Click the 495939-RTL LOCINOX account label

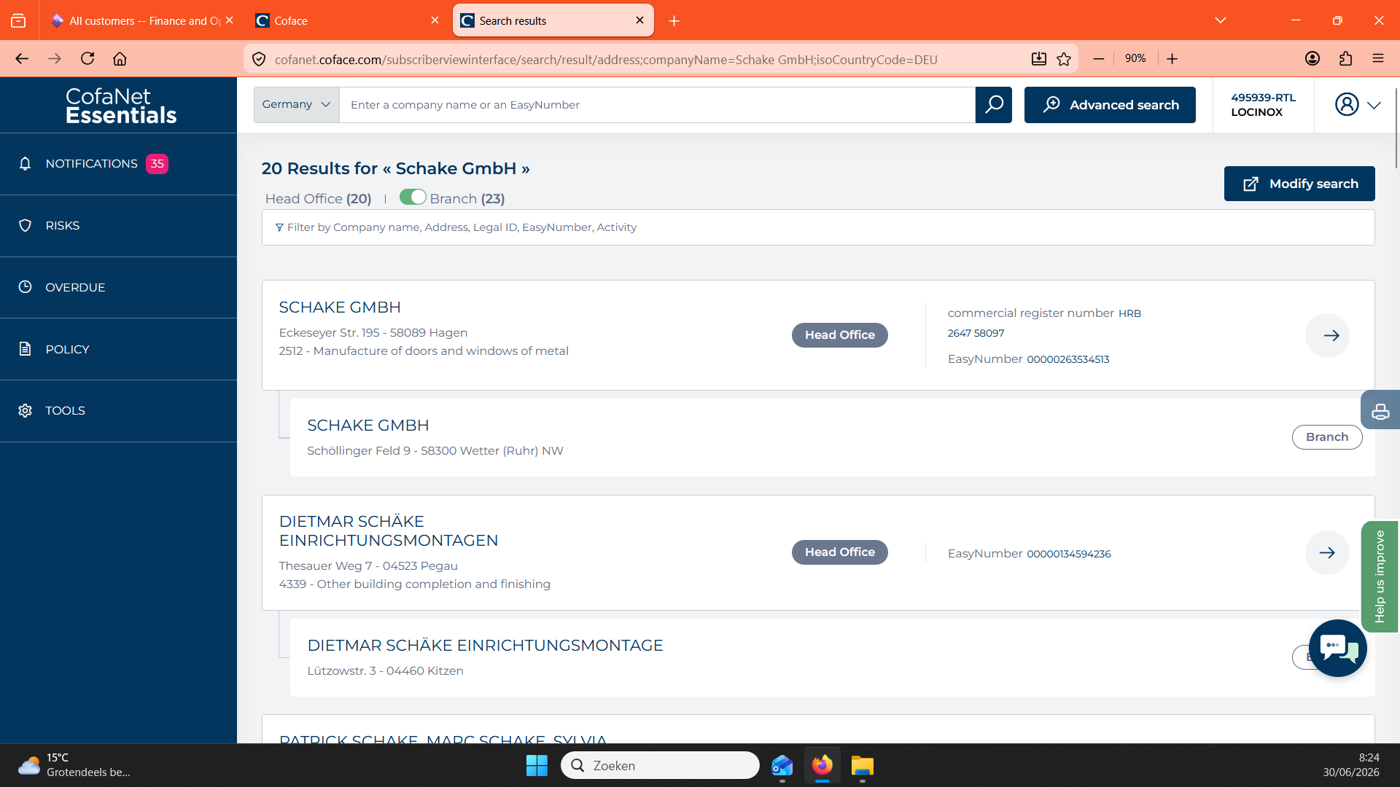(x=1263, y=105)
